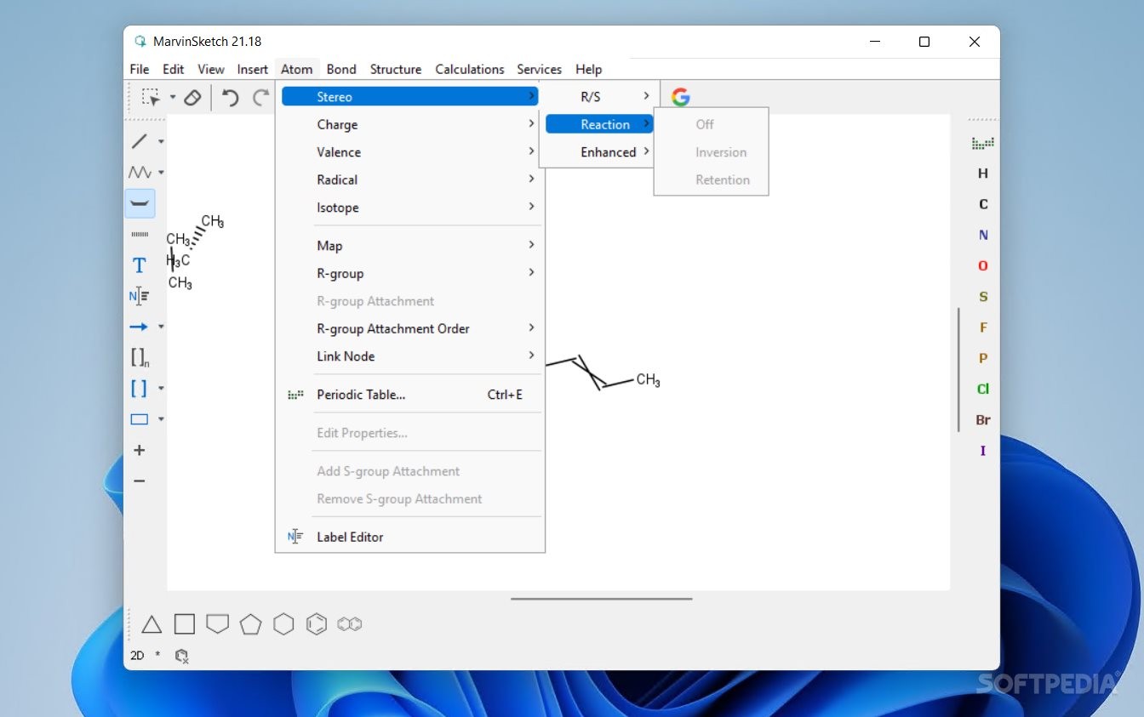Click the decrease charge minus tool
The height and width of the screenshot is (717, 1144).
[140, 481]
